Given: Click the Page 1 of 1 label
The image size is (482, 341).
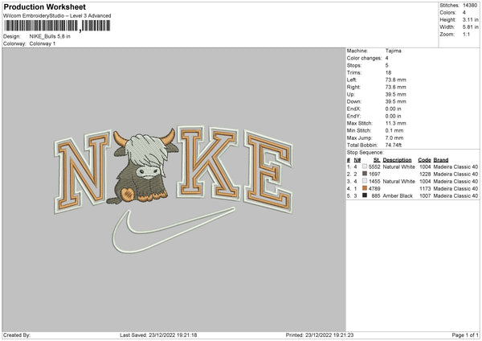Looking at the screenshot, I should point(465,335).
